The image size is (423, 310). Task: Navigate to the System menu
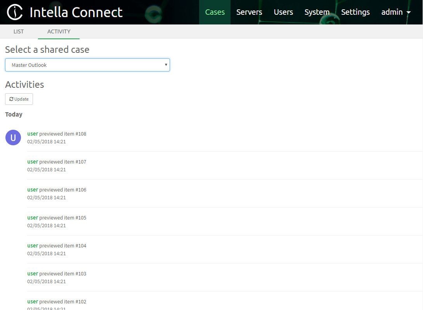tap(317, 12)
